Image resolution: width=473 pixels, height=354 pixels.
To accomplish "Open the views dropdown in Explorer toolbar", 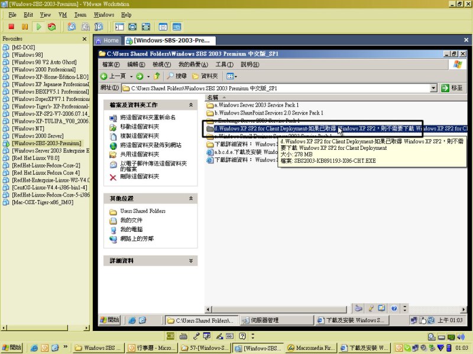I will pyautogui.click(x=232, y=76).
